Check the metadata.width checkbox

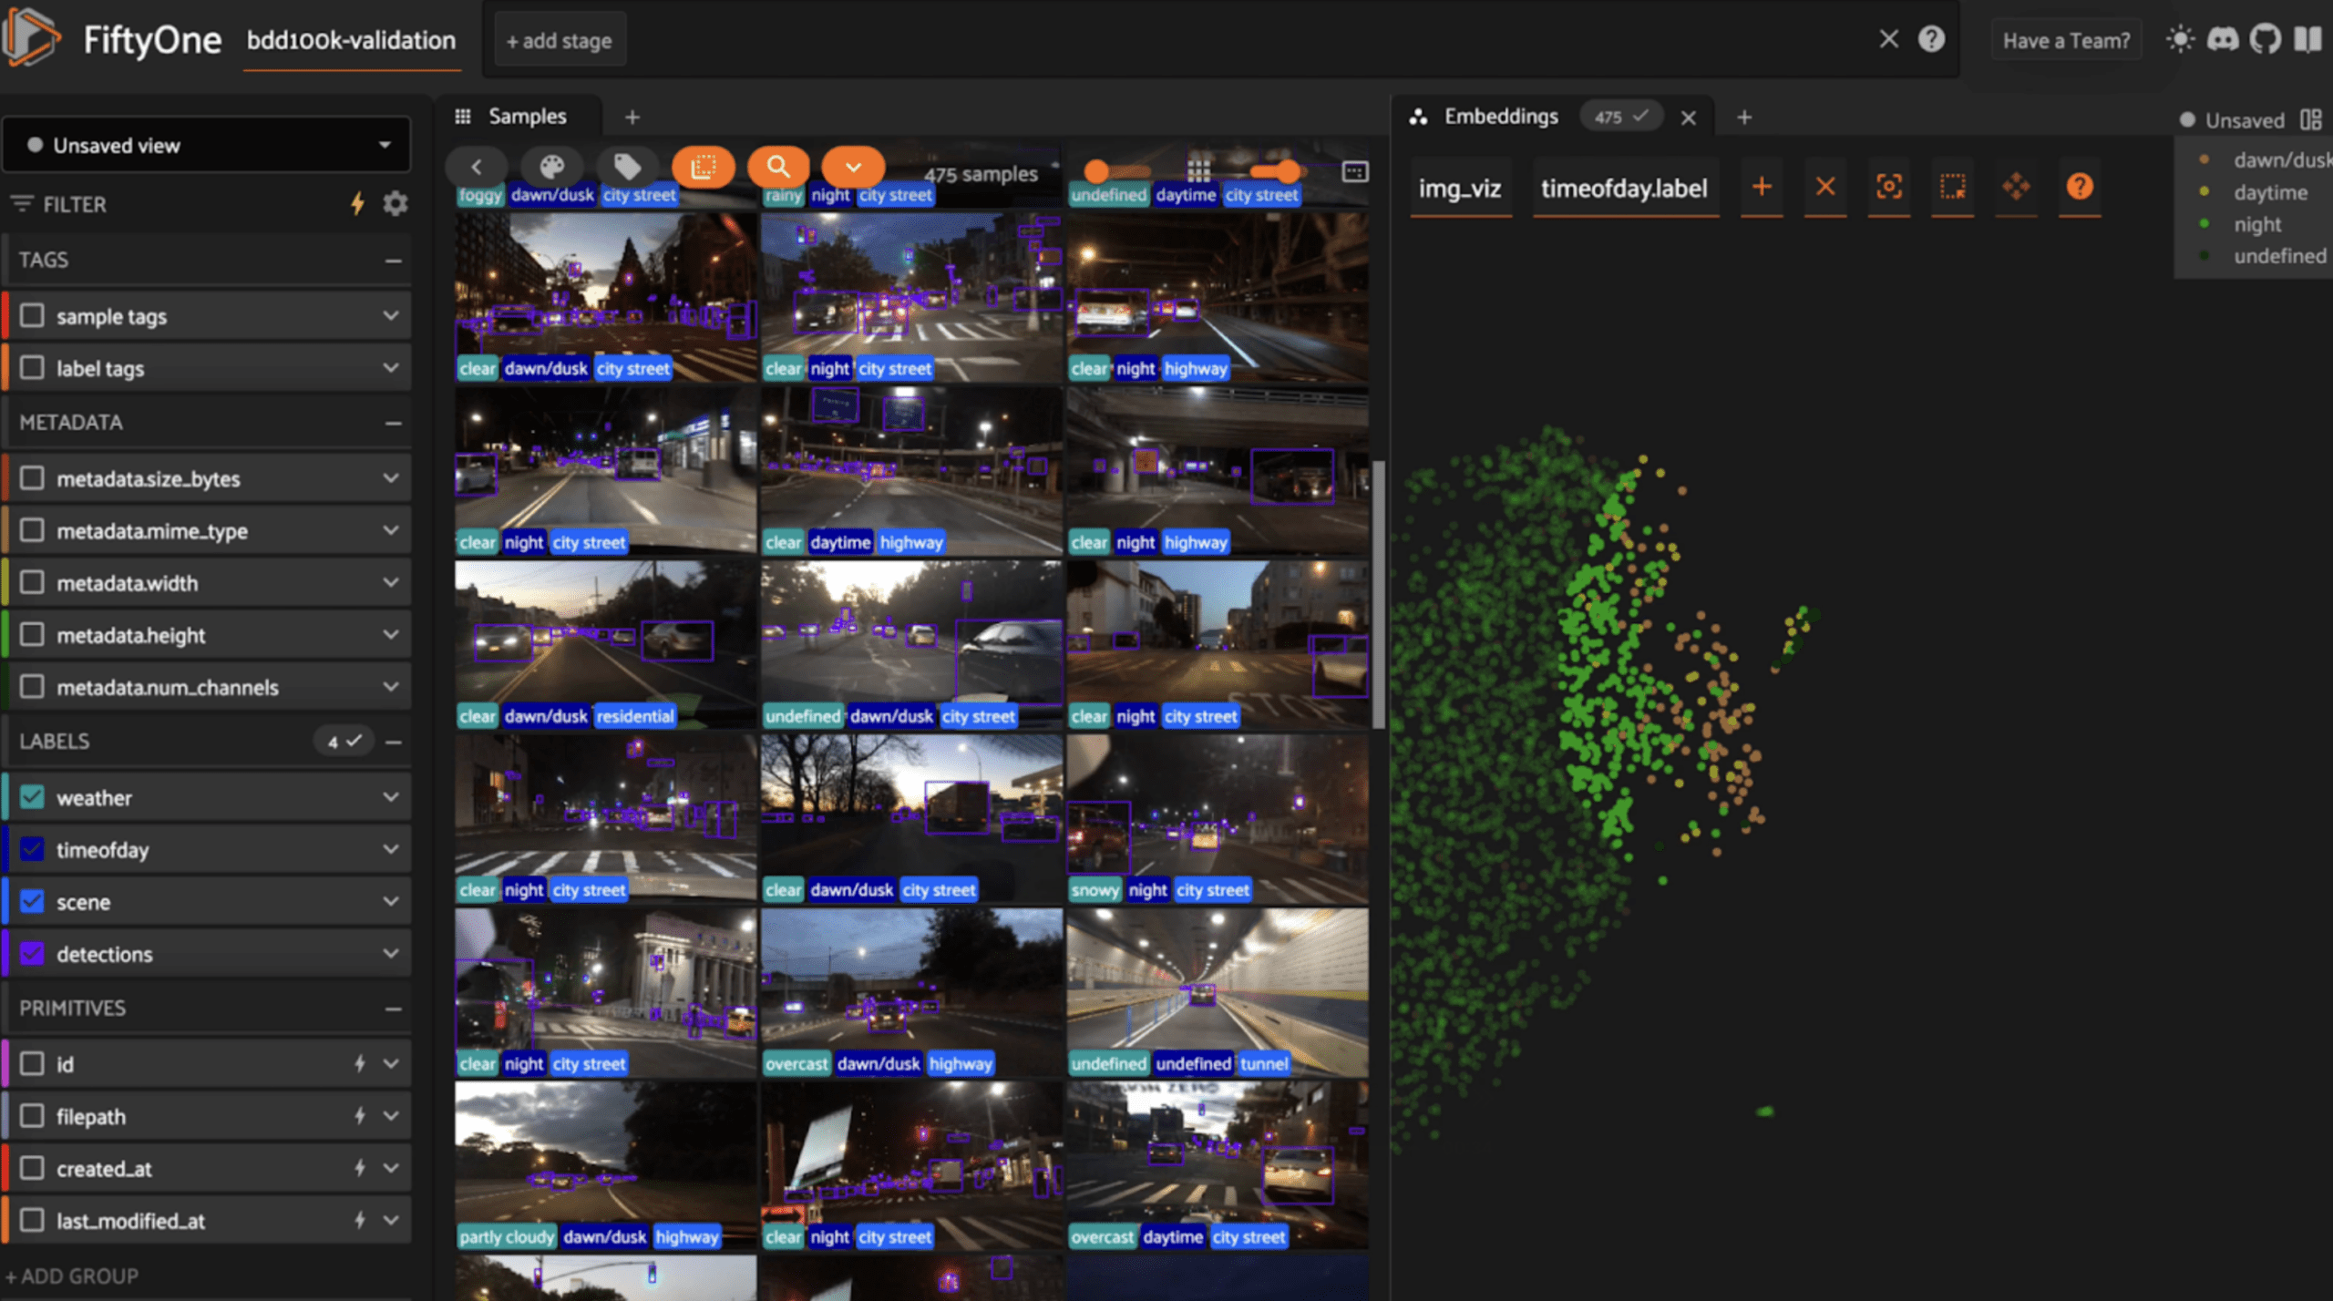33,581
